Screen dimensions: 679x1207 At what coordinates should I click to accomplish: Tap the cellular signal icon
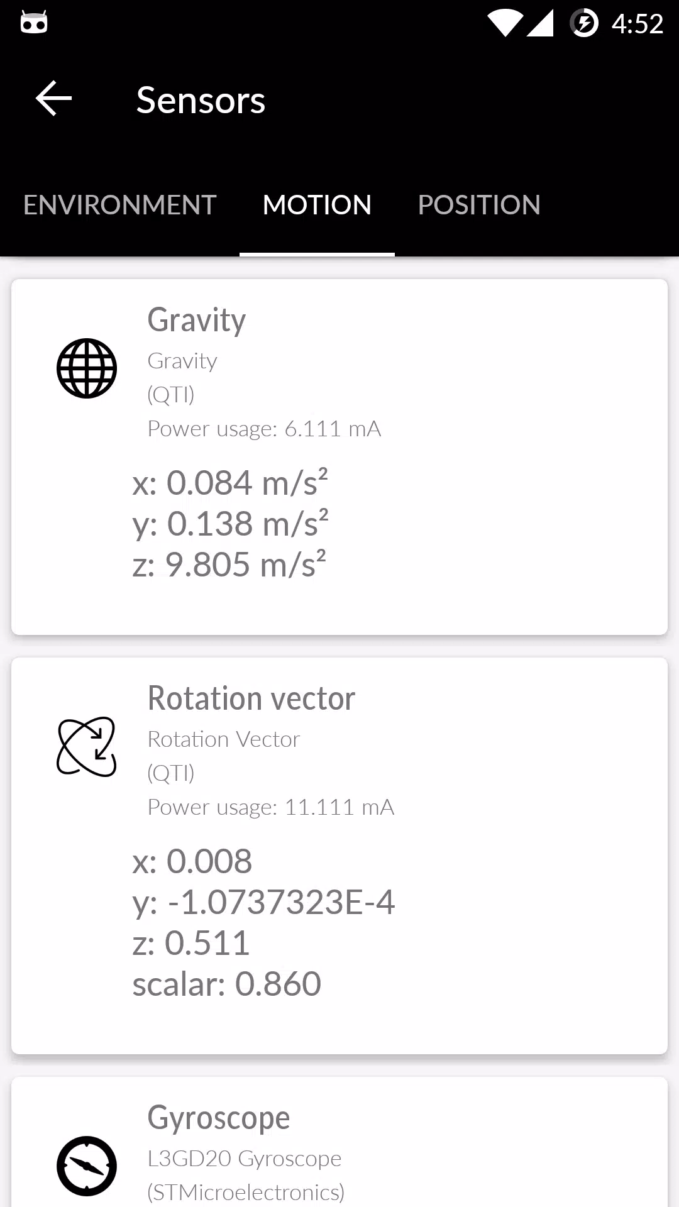[540, 24]
